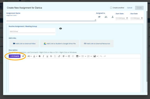Click the remove formatting icon

click(x=55, y=56)
